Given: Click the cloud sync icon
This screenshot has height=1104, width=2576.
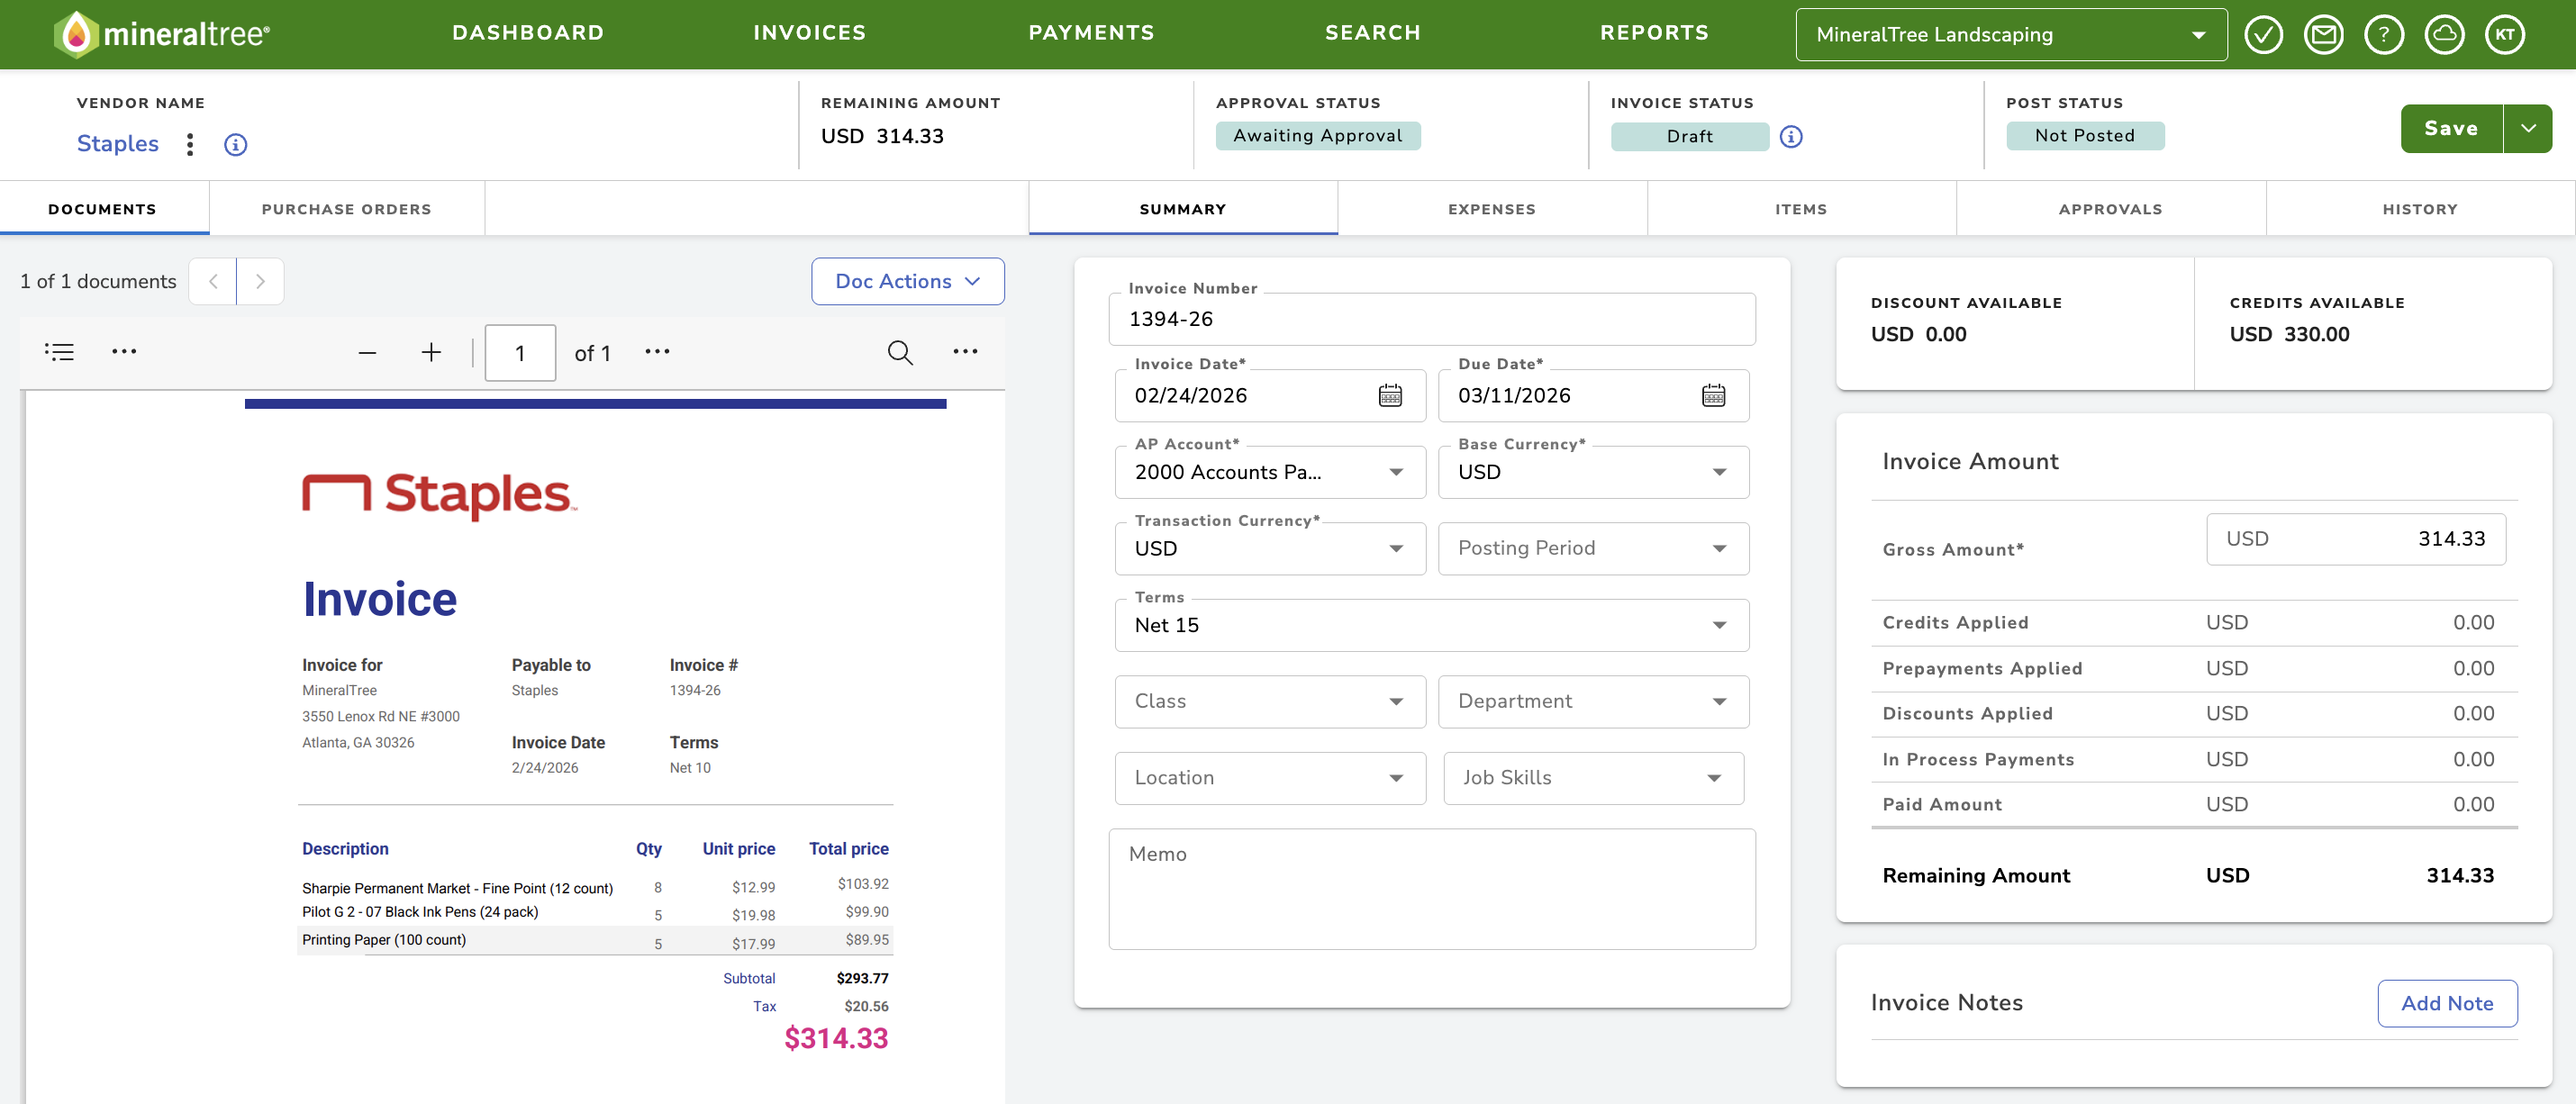Looking at the screenshot, I should point(2444,35).
